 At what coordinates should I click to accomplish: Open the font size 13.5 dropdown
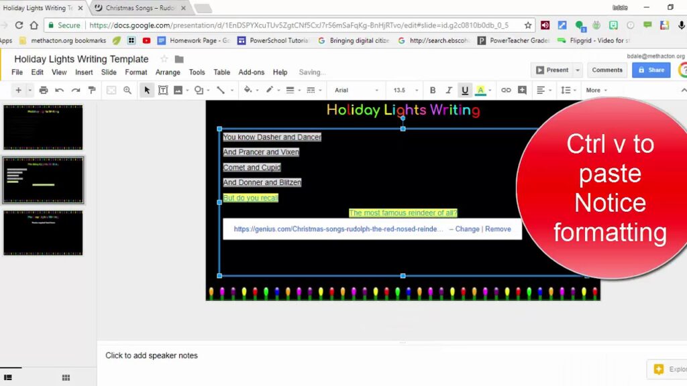[x=406, y=90]
